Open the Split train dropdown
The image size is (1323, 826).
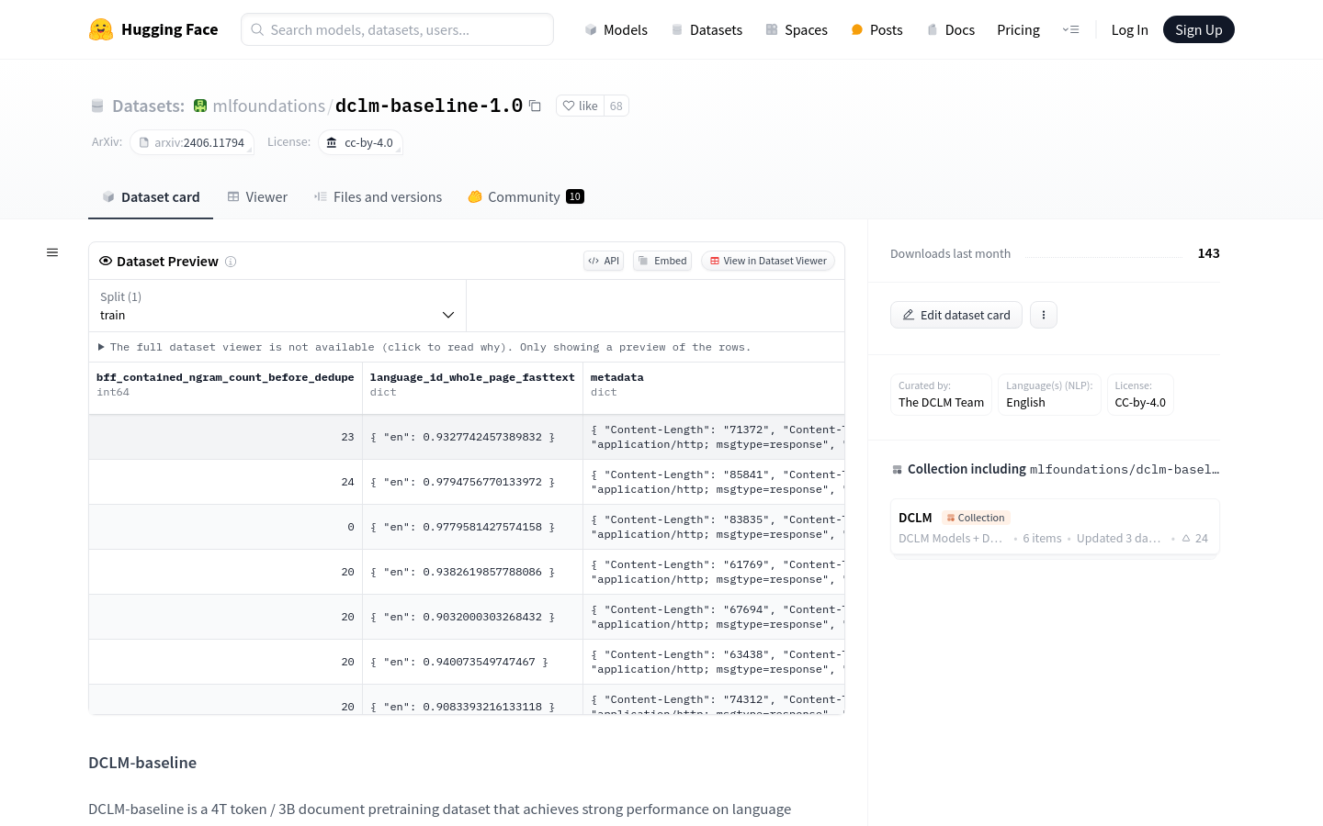click(x=277, y=306)
